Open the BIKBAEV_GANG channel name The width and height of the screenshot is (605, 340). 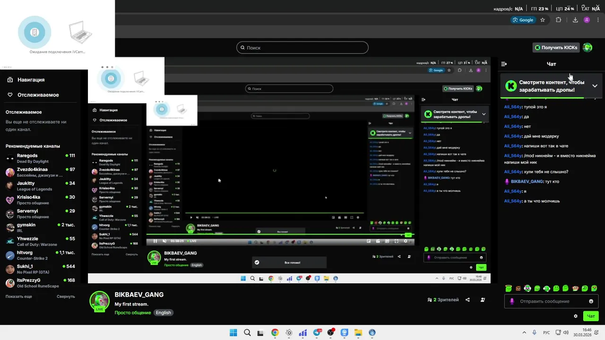[x=139, y=295]
